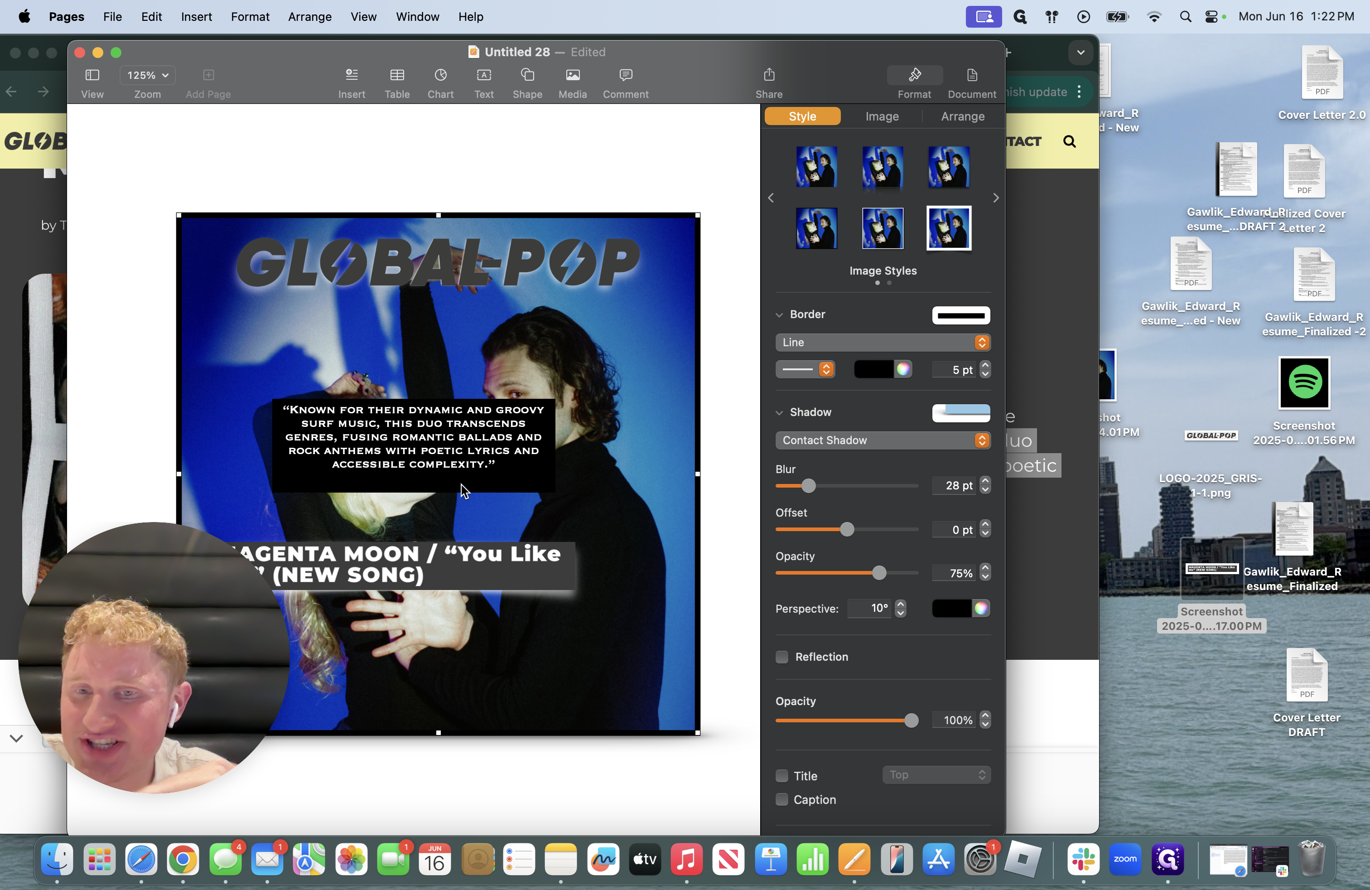Screen dimensions: 1370x890
Task: Click the search icon in browser window
Action: (x=1069, y=142)
